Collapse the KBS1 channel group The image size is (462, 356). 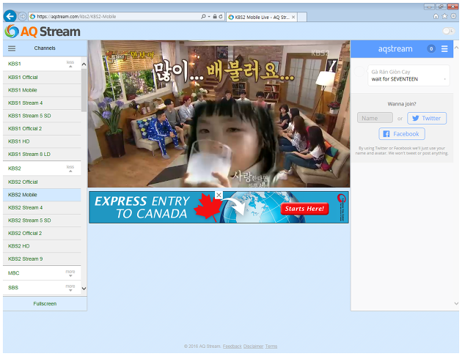[70, 64]
